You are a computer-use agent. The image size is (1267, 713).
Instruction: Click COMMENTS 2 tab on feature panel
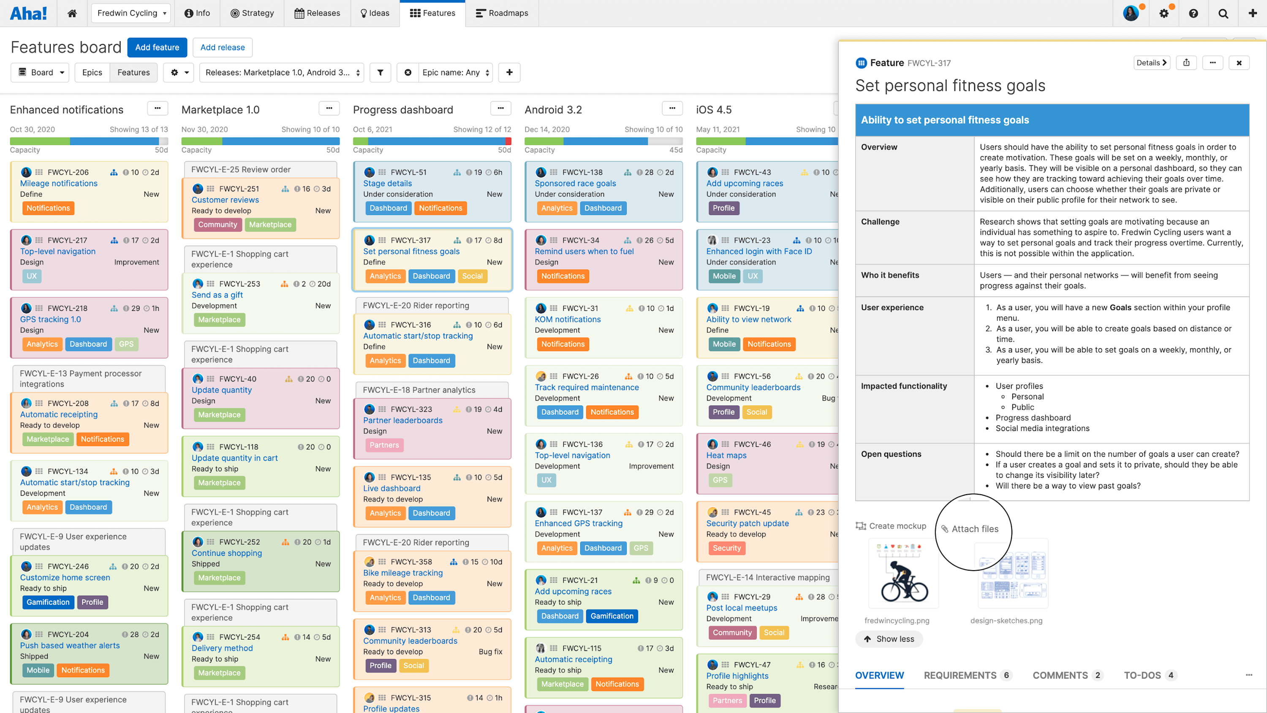point(1059,675)
